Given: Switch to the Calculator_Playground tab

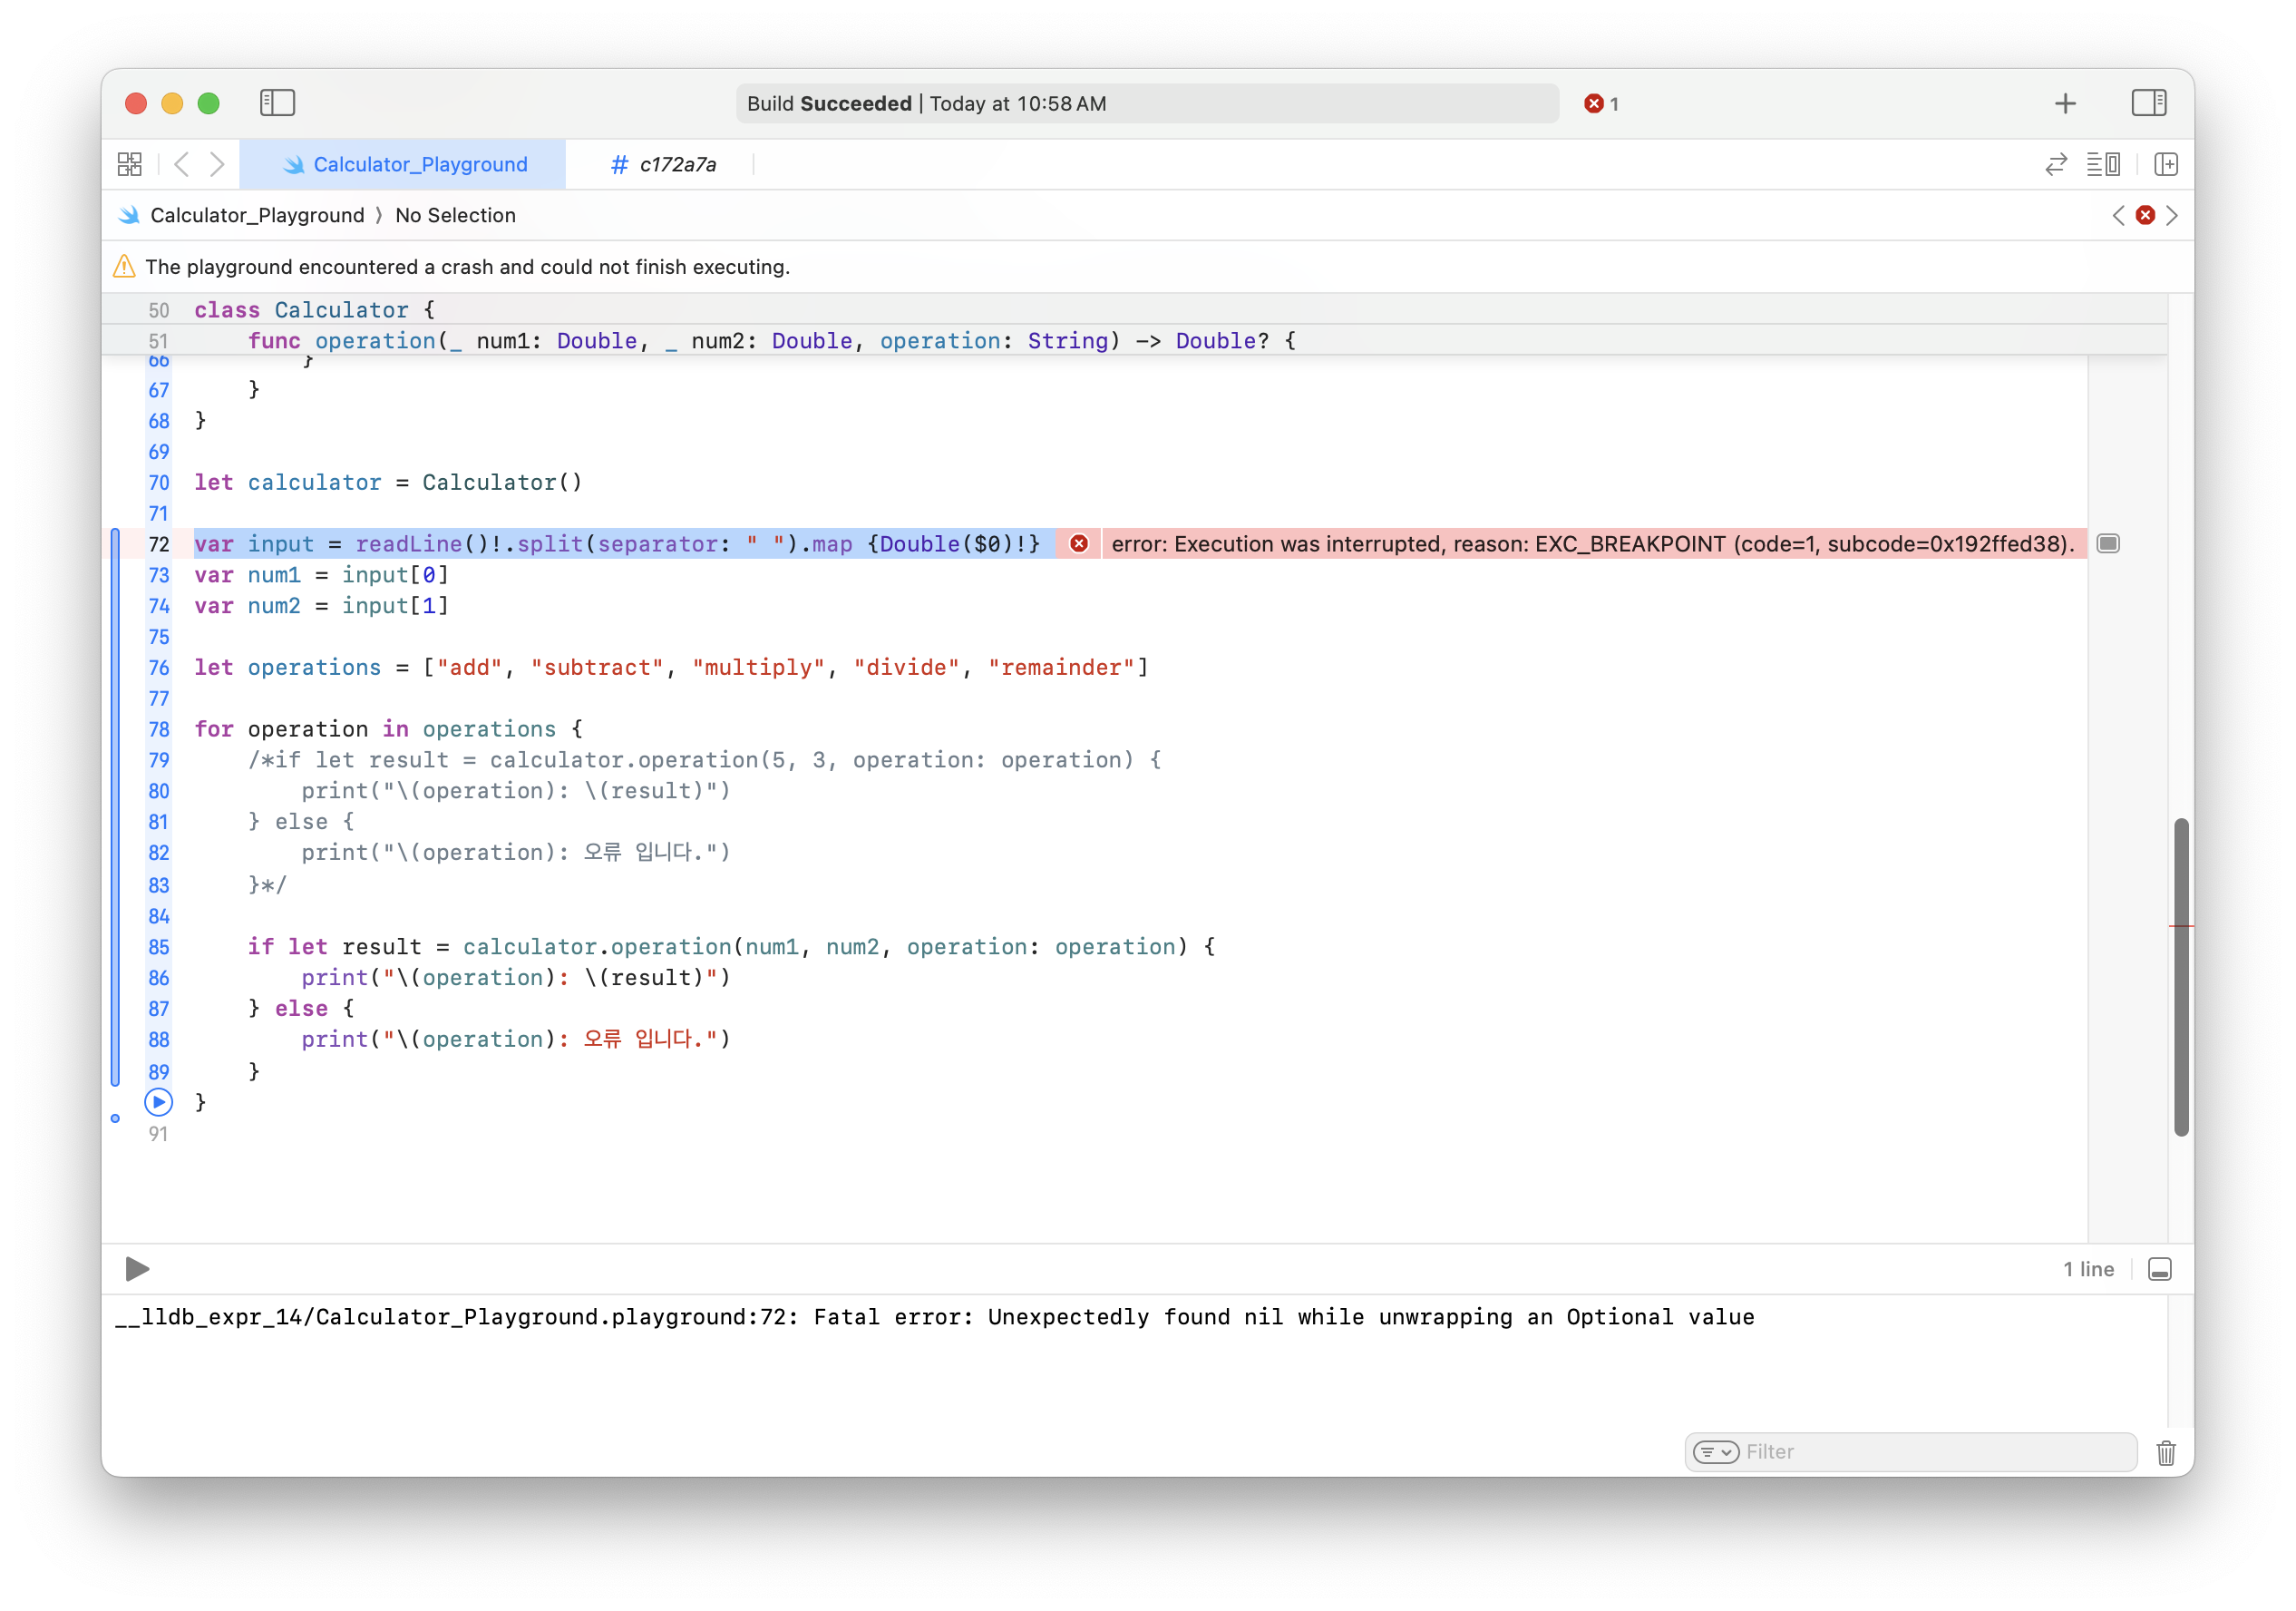Looking at the screenshot, I should coord(403,164).
